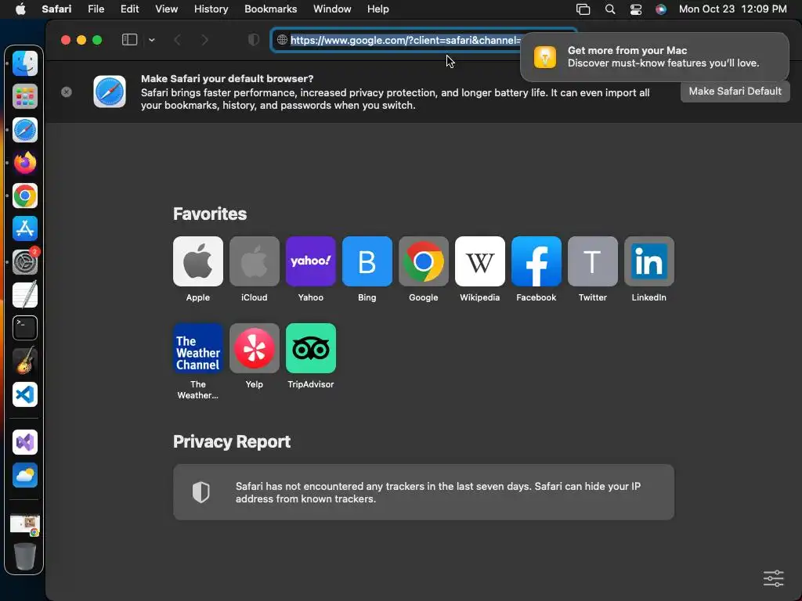Open Control Center in menu bar
This screenshot has height=601, width=802.
[636, 9]
